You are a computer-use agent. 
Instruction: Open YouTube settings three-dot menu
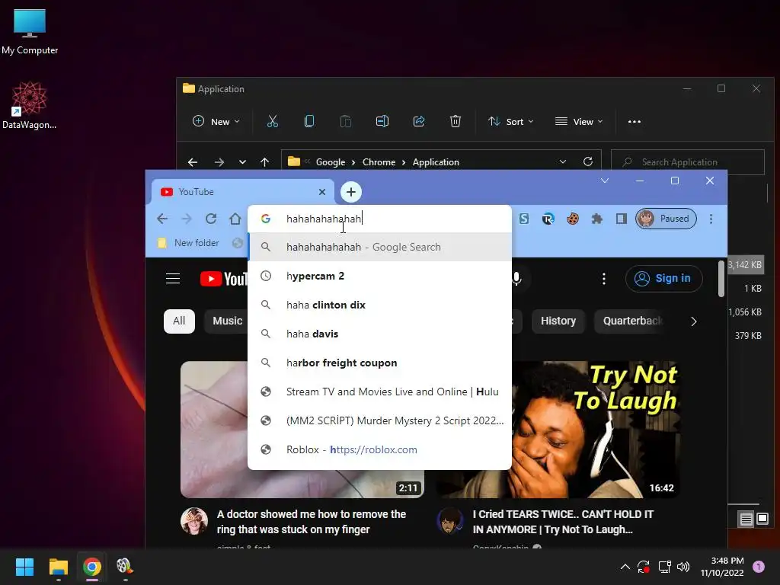604,279
